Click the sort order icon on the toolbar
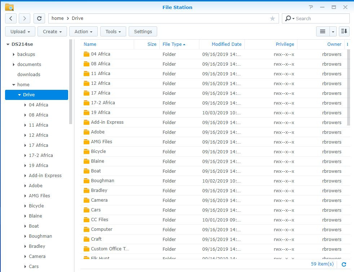 tap(344, 31)
